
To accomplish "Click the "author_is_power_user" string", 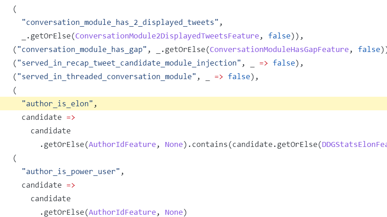I will pos(71,171).
